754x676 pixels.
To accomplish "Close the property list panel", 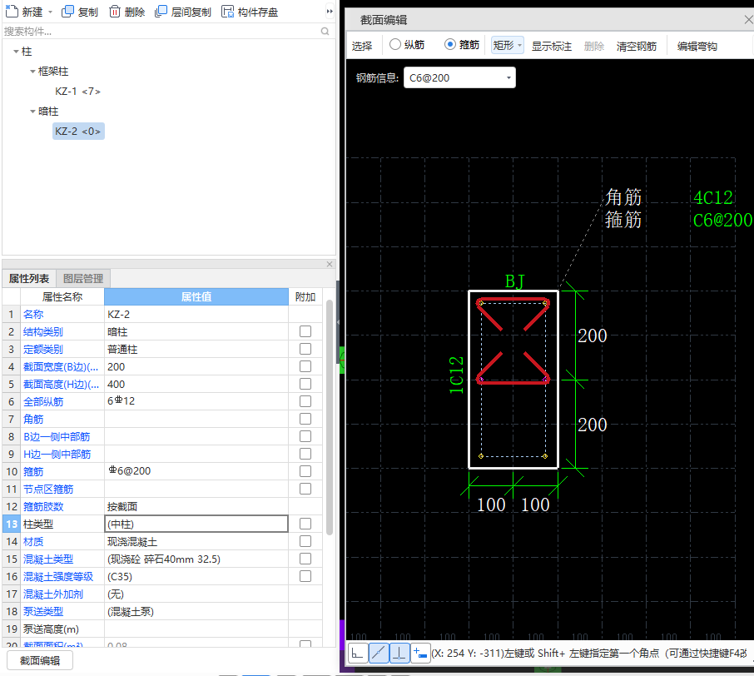I will pyautogui.click(x=330, y=264).
